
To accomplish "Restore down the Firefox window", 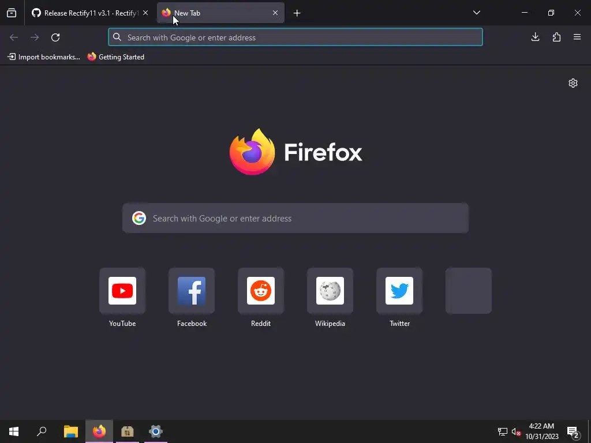I will [551, 13].
